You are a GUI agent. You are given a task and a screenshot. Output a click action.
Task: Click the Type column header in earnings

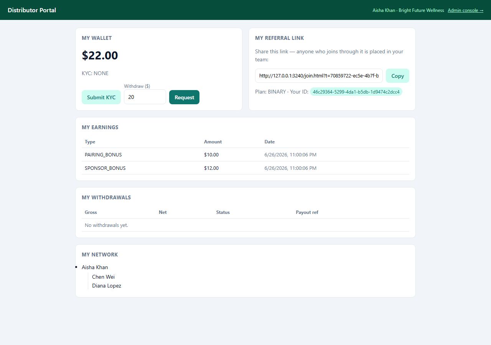[x=90, y=142]
